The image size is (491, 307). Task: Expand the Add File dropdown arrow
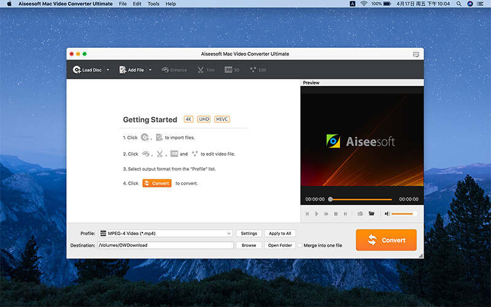coord(150,70)
